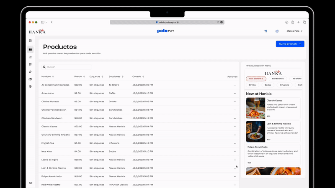Toggle the browser sidebar panel icon
Screen dimensions: 335x188
[x=43, y=22]
